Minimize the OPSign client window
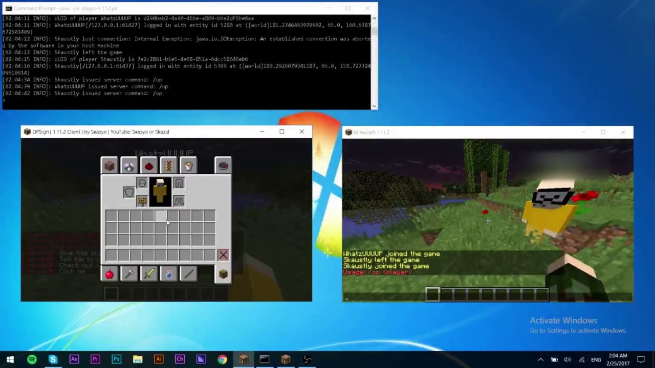 coord(261,132)
